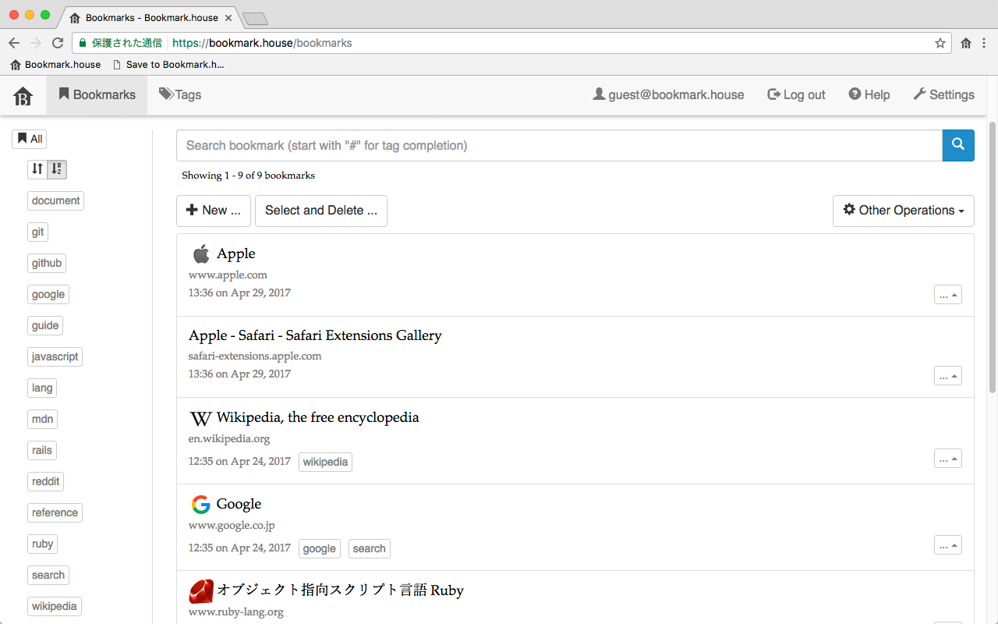Viewport: 998px width, 624px height.
Task: Select the Bookmarks - Bookmark.house browser tab
Action: point(152,17)
